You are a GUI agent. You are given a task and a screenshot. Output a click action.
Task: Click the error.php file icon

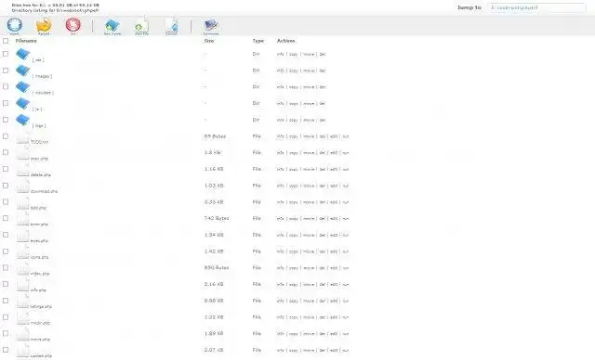click(22, 220)
